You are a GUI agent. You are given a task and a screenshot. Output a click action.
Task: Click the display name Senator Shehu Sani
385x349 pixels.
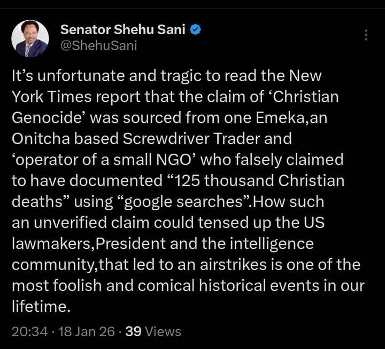coord(122,29)
